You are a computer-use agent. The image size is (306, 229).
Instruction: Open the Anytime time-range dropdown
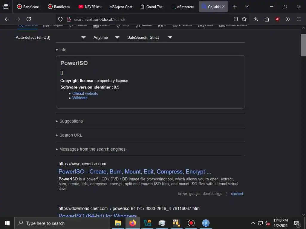click(106, 37)
